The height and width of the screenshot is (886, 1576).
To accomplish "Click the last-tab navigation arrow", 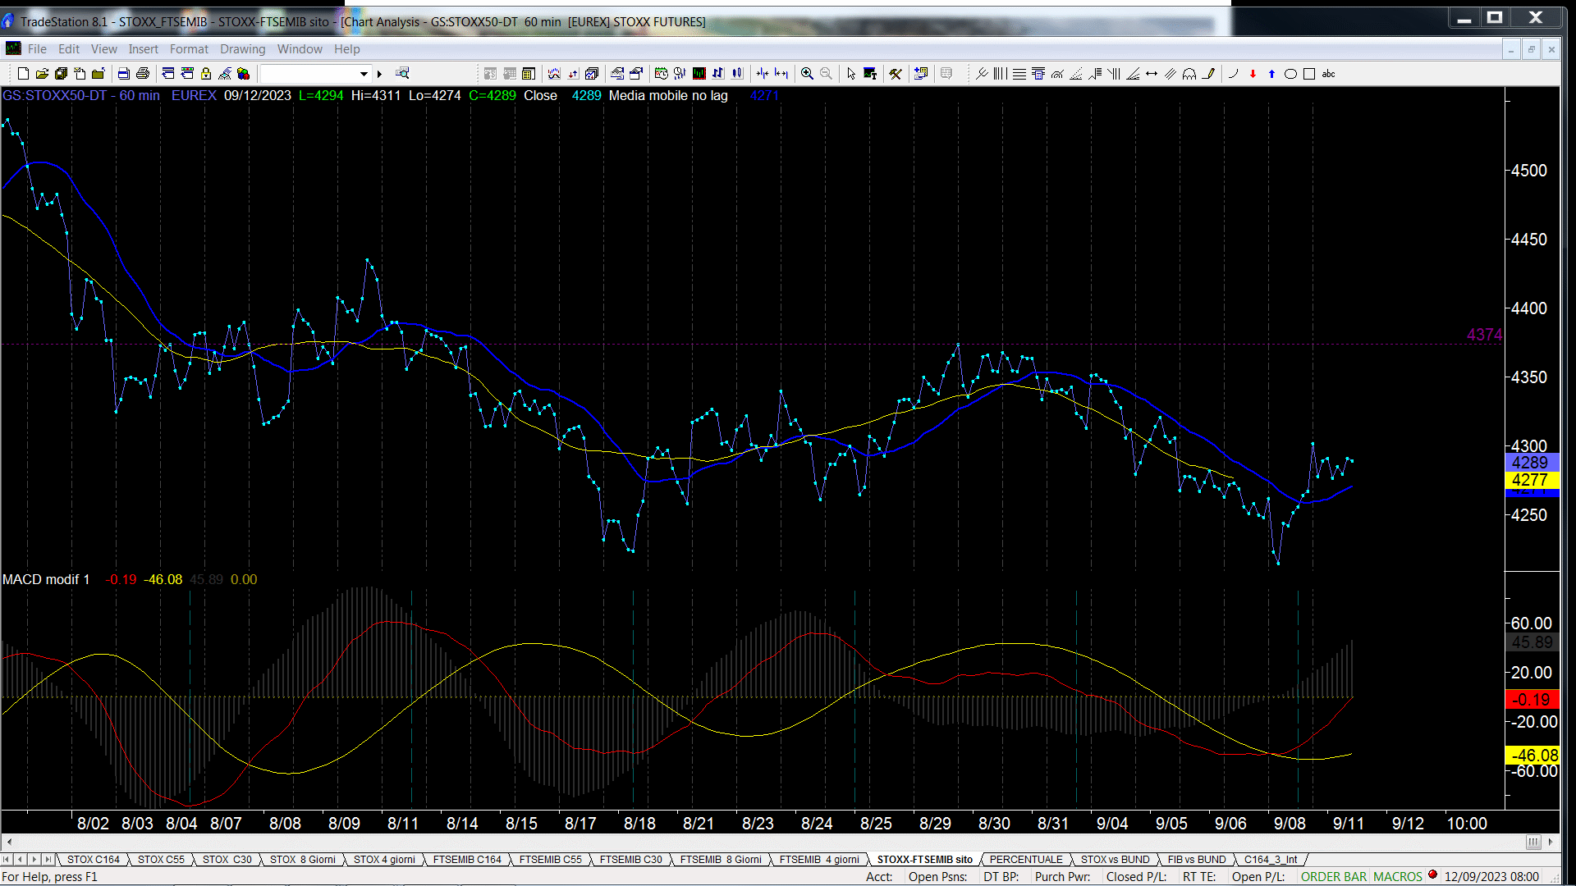I will point(48,860).
